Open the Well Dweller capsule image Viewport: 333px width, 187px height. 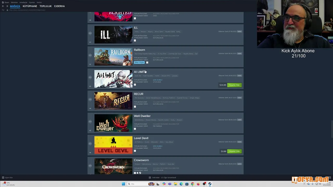pos(113,123)
